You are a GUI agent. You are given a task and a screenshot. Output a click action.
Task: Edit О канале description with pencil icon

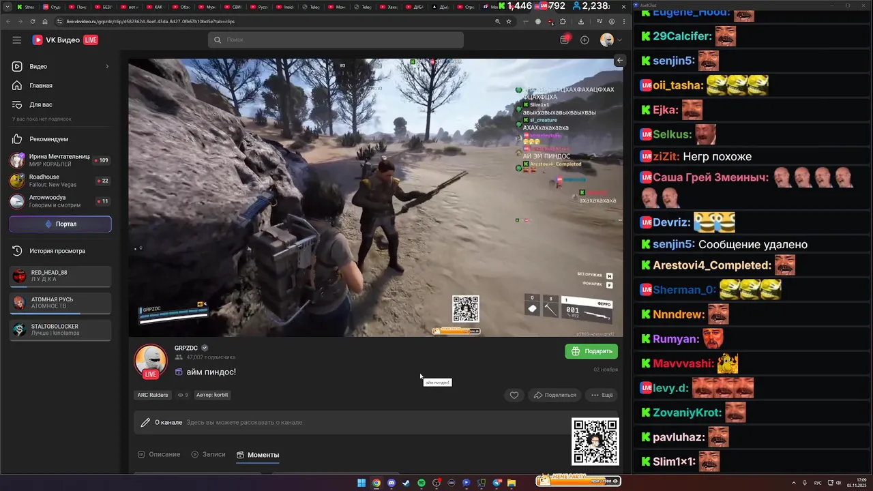[x=145, y=422]
